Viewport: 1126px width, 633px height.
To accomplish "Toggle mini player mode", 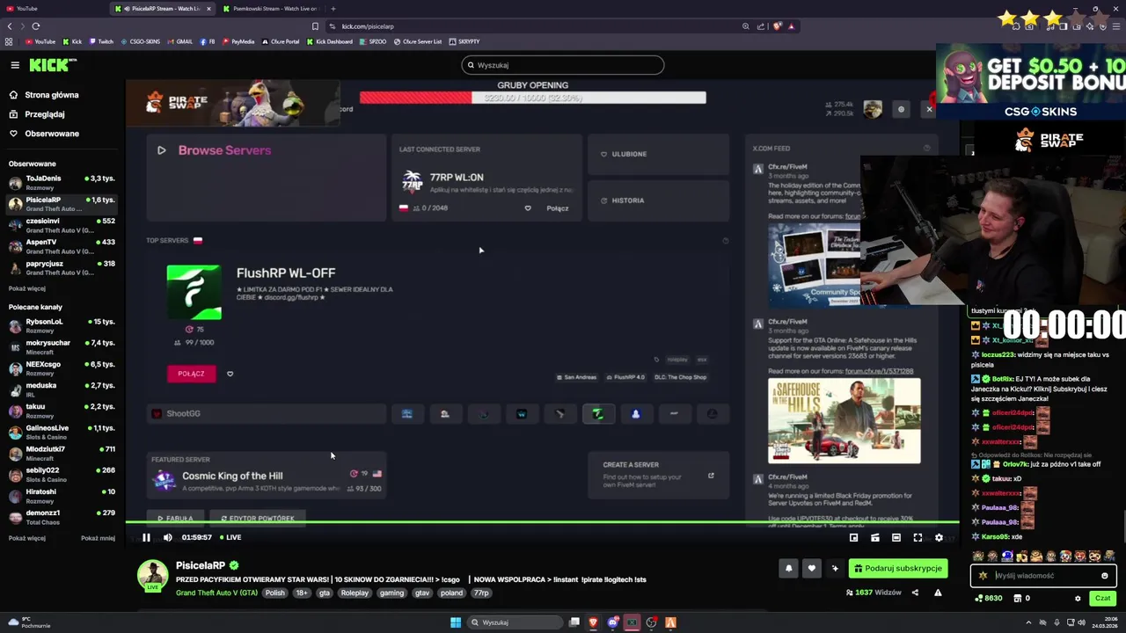I will pos(853,537).
